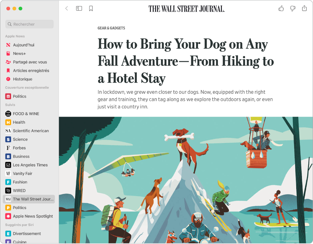
Task: Click the thumbs down suggest-less icon
Action: coord(292,8)
